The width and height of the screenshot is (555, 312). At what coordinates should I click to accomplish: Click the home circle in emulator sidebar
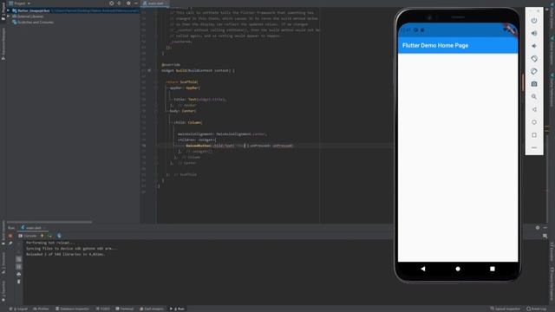(534, 122)
